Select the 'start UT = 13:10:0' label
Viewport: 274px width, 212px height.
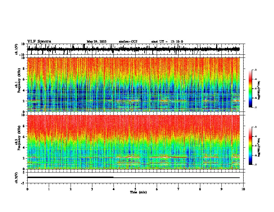click(167, 42)
